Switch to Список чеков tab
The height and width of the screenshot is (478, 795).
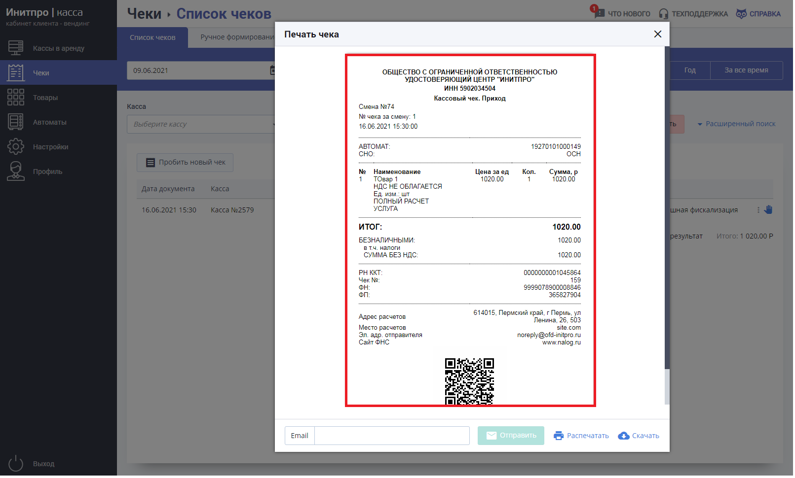coord(152,37)
